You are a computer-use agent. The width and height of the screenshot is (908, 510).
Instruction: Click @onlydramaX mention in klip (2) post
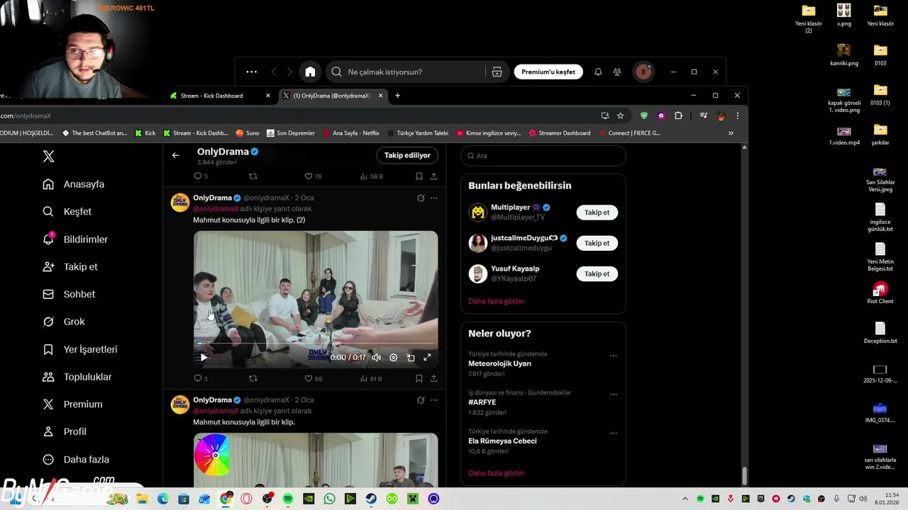point(216,209)
